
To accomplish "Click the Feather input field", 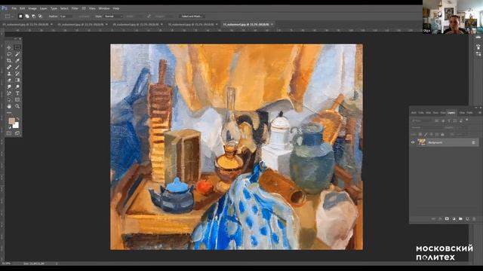I will click(x=66, y=17).
